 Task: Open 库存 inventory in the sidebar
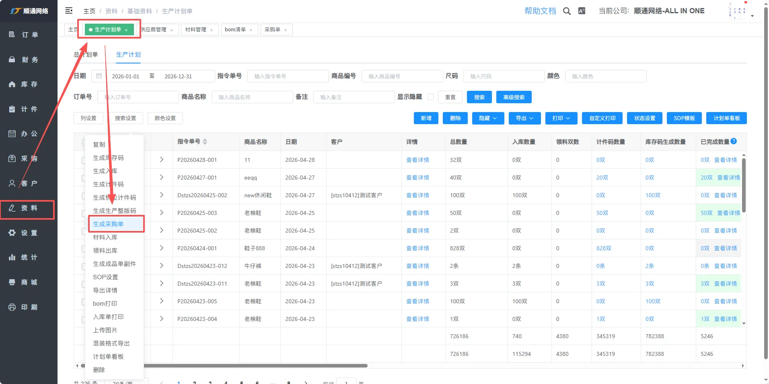[x=29, y=84]
